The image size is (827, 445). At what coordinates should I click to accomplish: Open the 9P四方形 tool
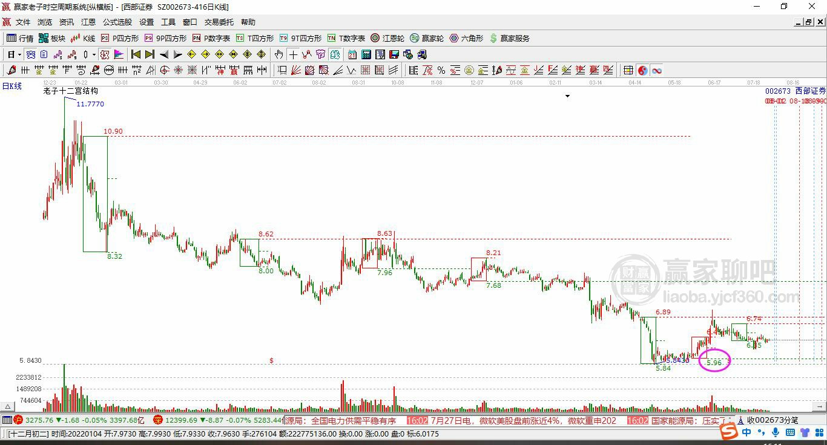coord(165,38)
